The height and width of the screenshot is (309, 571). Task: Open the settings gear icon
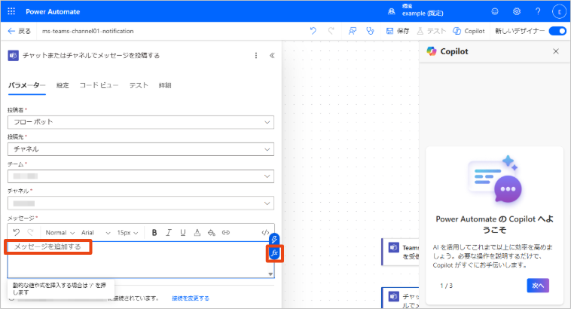516,11
